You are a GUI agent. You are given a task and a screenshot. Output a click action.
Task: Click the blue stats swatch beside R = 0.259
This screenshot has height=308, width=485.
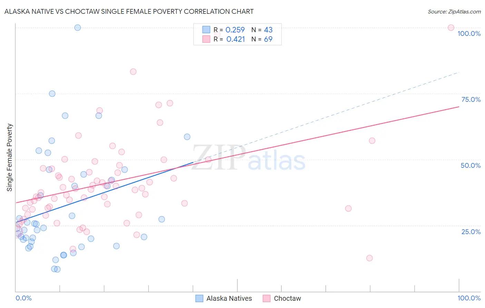tap(206, 30)
